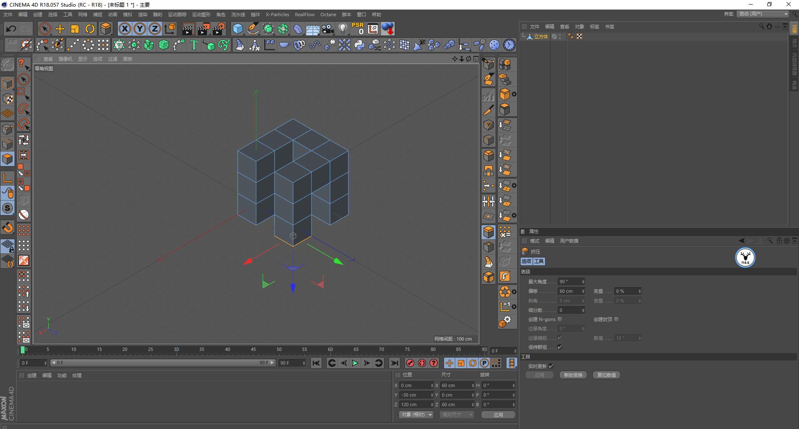Switch to the 工具 tab
The height and width of the screenshot is (429, 799).
[539, 261]
